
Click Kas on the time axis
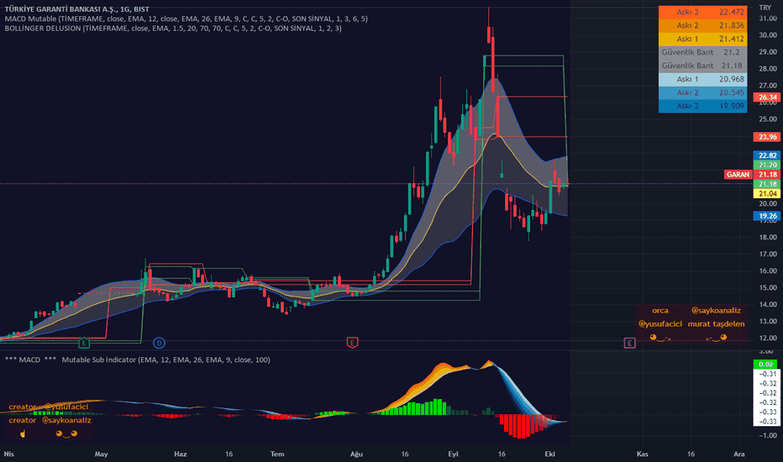tap(642, 454)
